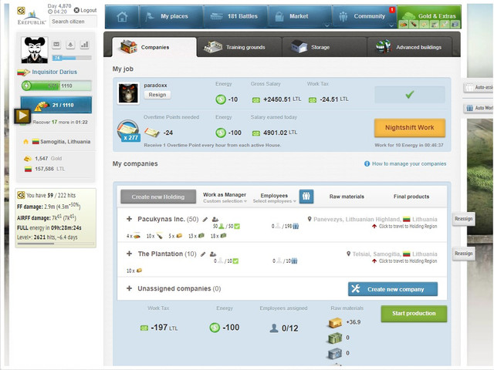Screen dimensions: 494x370
Task: Open the 181 Battles menu
Action: (235, 16)
